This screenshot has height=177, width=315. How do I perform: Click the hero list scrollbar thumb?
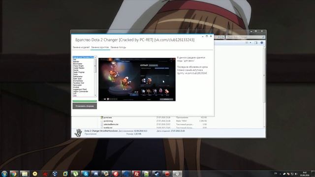coord(95,65)
